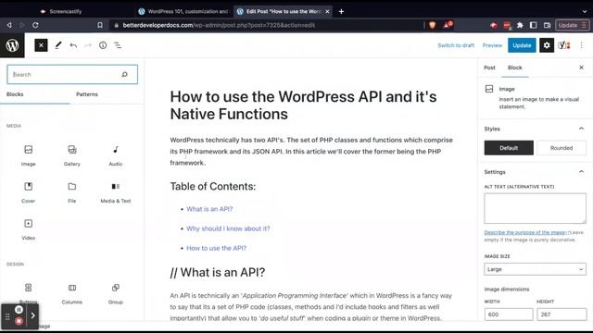Close the block inserter toggle
This screenshot has height=333, width=593.
[x=41, y=45]
